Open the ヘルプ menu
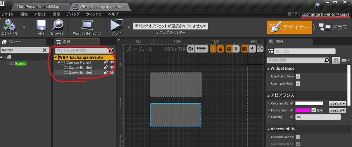This screenshot has width=352, height=147. coord(113,14)
